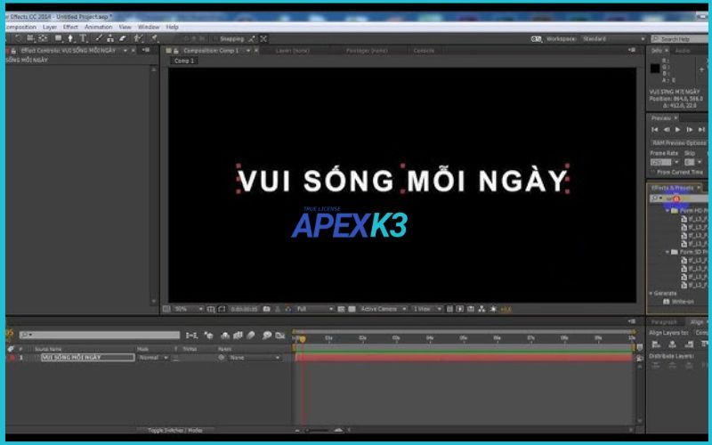
Task: Switch to the Comp 1 tab
Action: pos(184,61)
